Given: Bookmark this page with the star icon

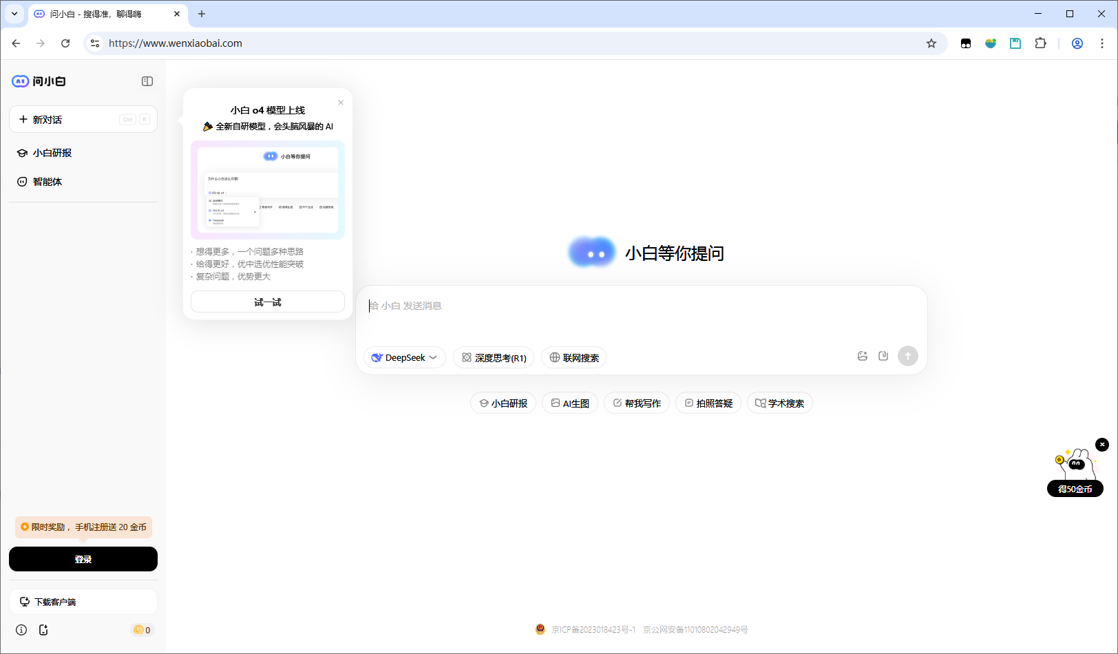Looking at the screenshot, I should point(931,43).
